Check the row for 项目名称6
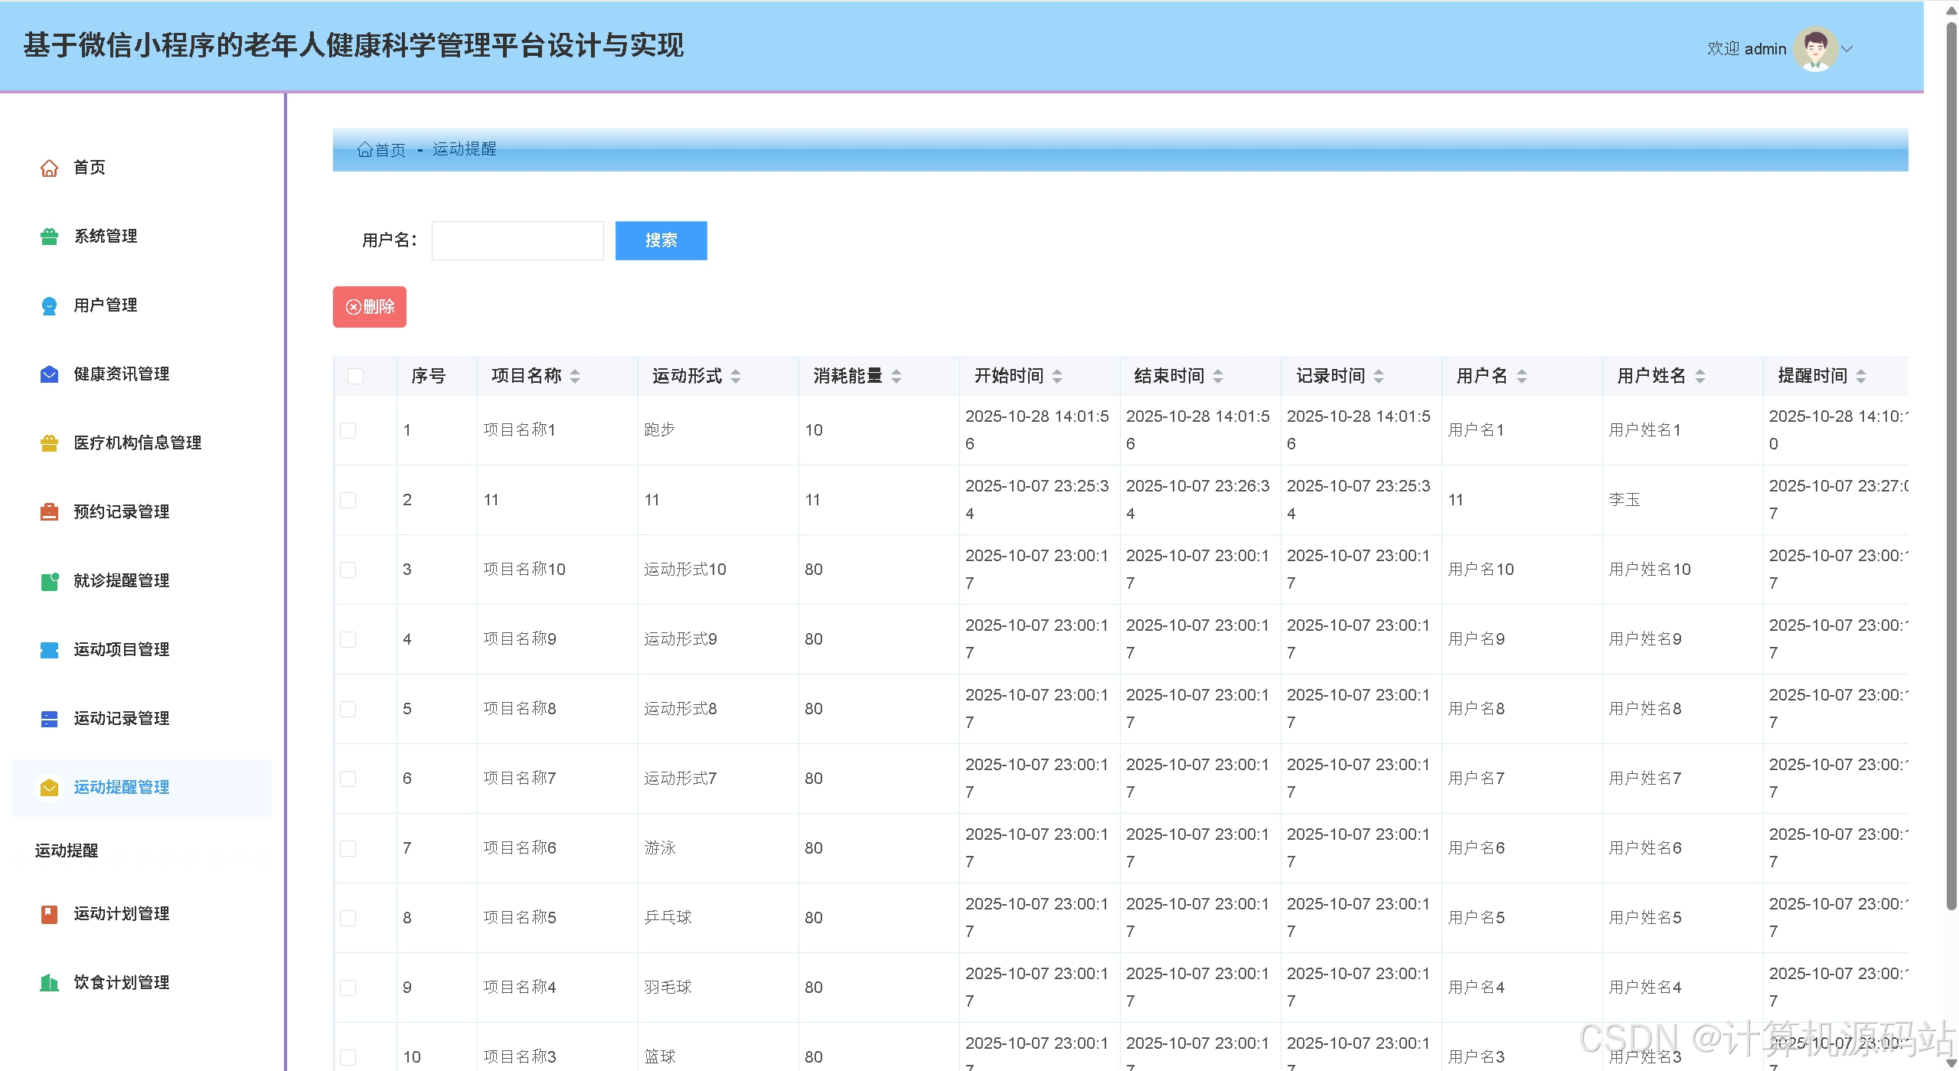The width and height of the screenshot is (1959, 1071). point(348,848)
